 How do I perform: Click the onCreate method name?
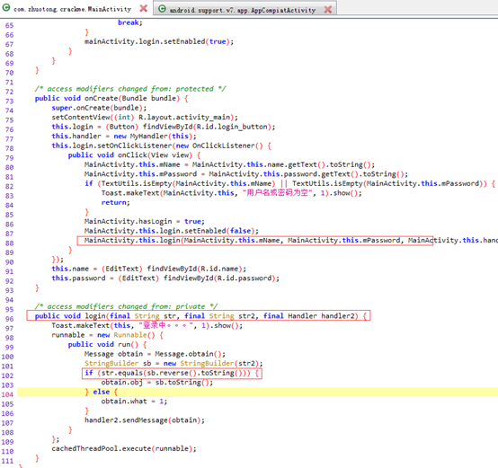(x=101, y=98)
